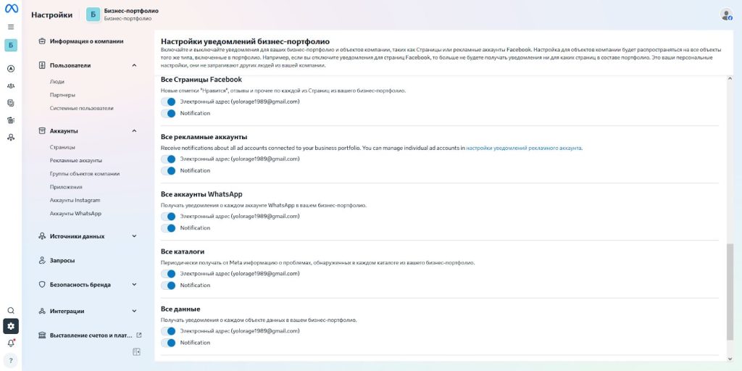Open Люди under Пользователи
This screenshot has width=742, height=371.
point(57,82)
